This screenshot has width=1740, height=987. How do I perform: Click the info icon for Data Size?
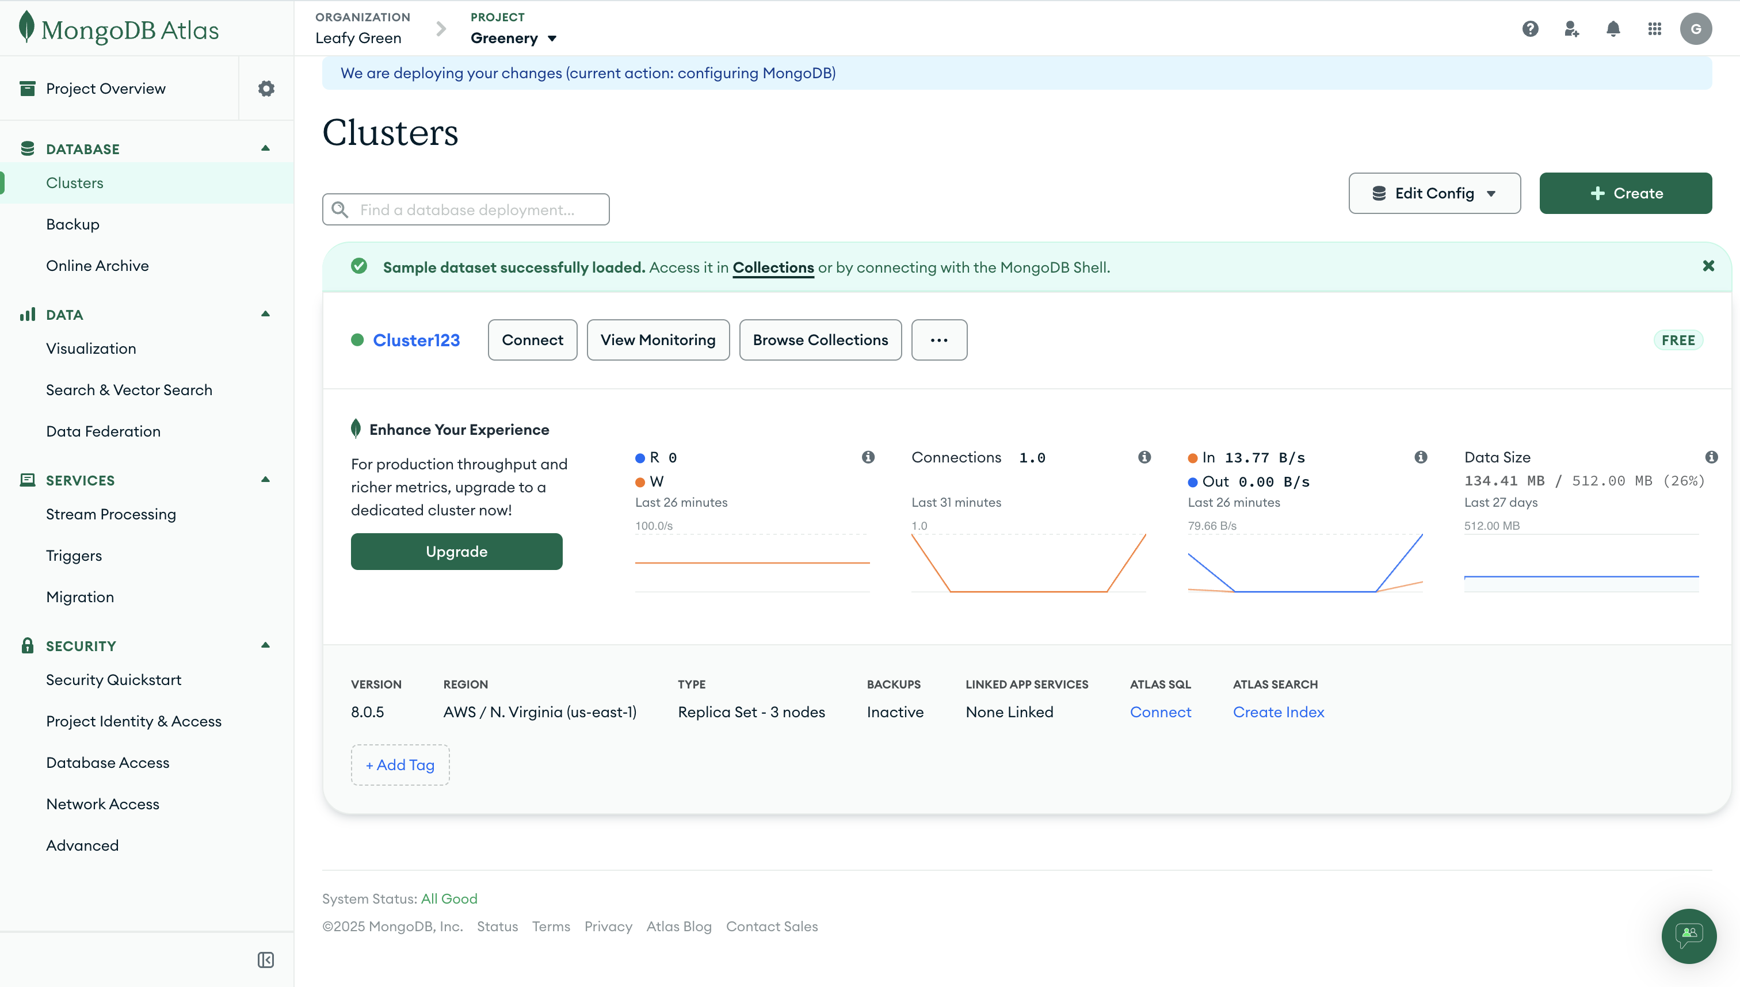click(1712, 458)
